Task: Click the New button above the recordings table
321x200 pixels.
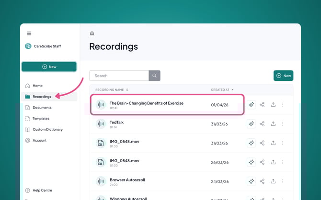Action: [283, 76]
